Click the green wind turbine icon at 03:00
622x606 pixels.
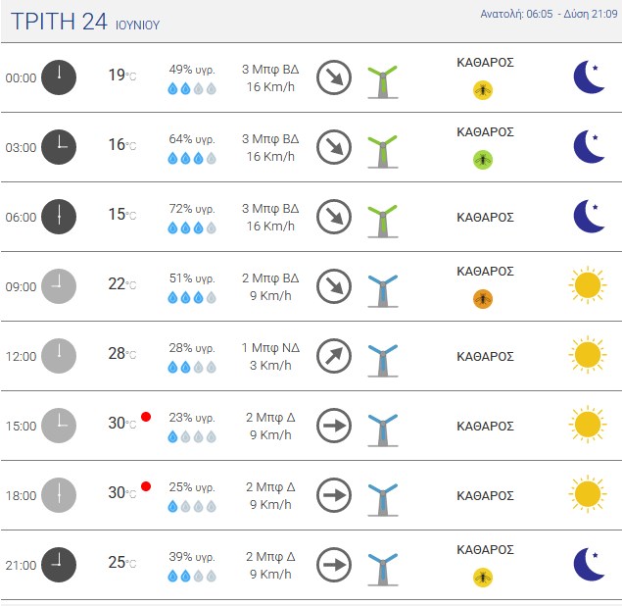(383, 152)
